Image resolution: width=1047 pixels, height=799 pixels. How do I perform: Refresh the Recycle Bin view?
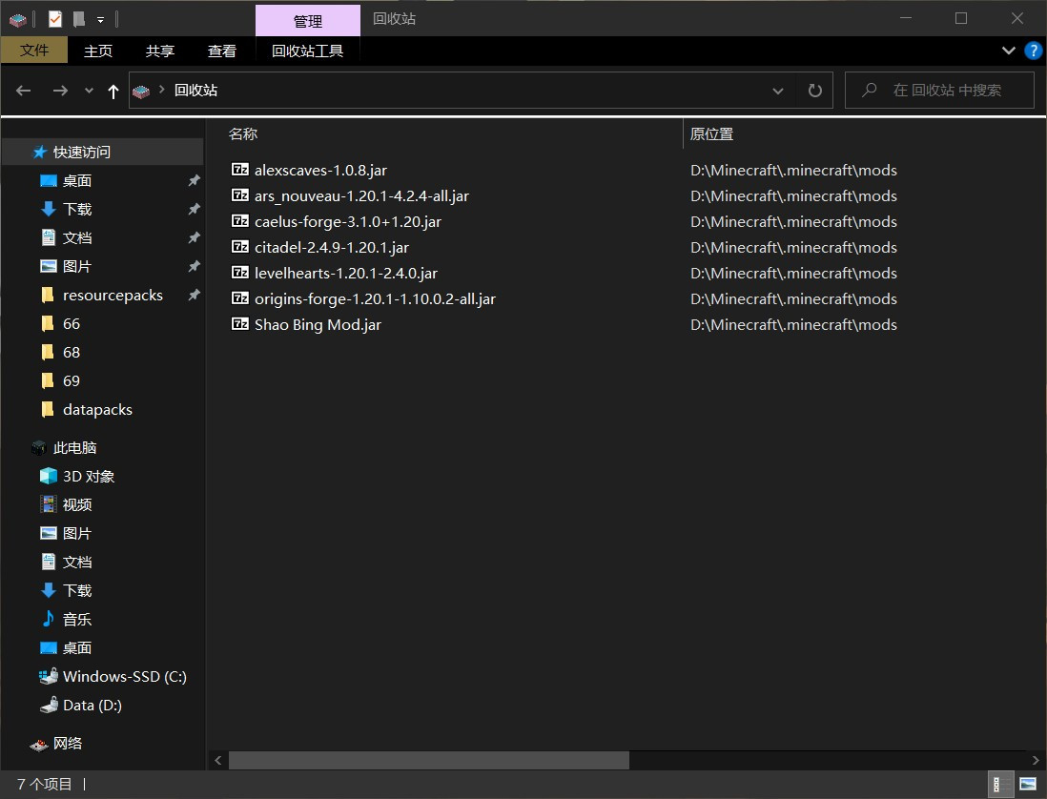814,91
